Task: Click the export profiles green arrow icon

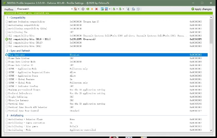Action: coord(114,9)
